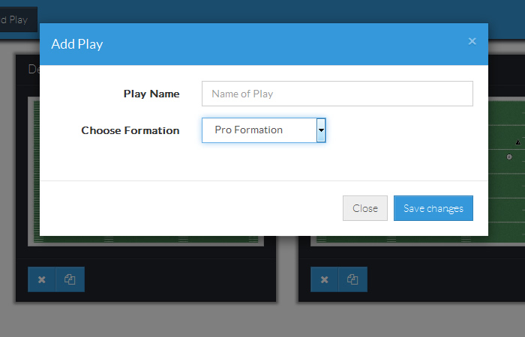The width and height of the screenshot is (525, 337).
Task: Click the Add Play button behind dialog
Action: click(x=16, y=19)
